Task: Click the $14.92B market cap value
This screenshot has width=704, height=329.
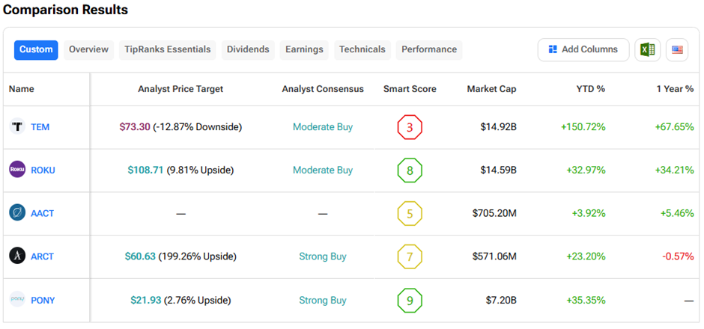Action: click(x=498, y=127)
